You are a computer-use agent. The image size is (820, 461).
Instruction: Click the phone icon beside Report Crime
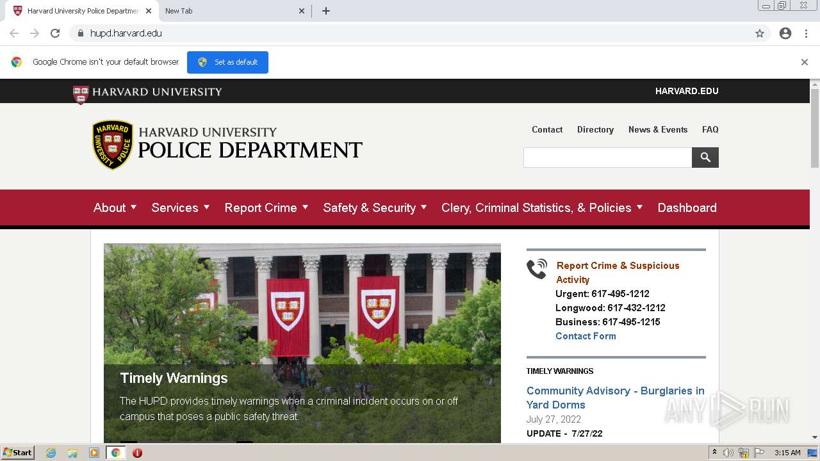tap(537, 268)
